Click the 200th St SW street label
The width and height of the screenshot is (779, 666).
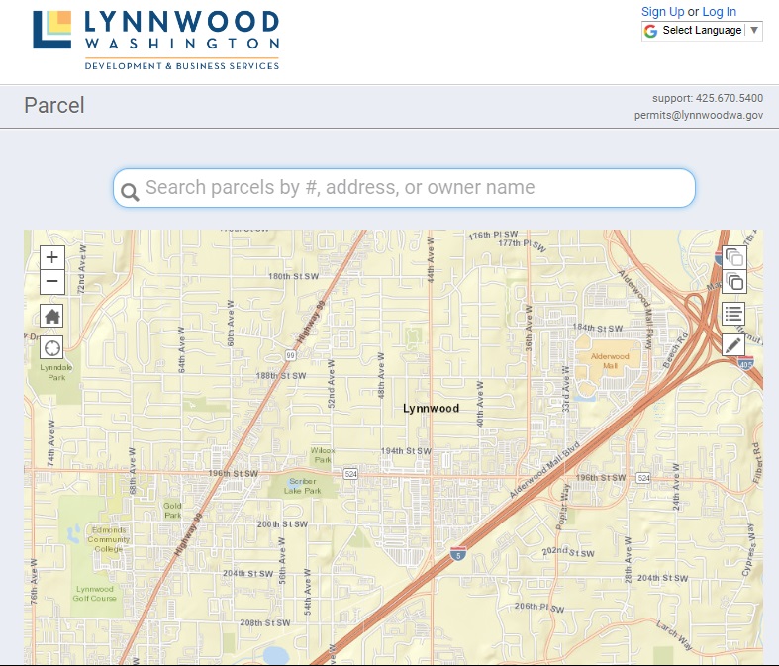(x=282, y=523)
